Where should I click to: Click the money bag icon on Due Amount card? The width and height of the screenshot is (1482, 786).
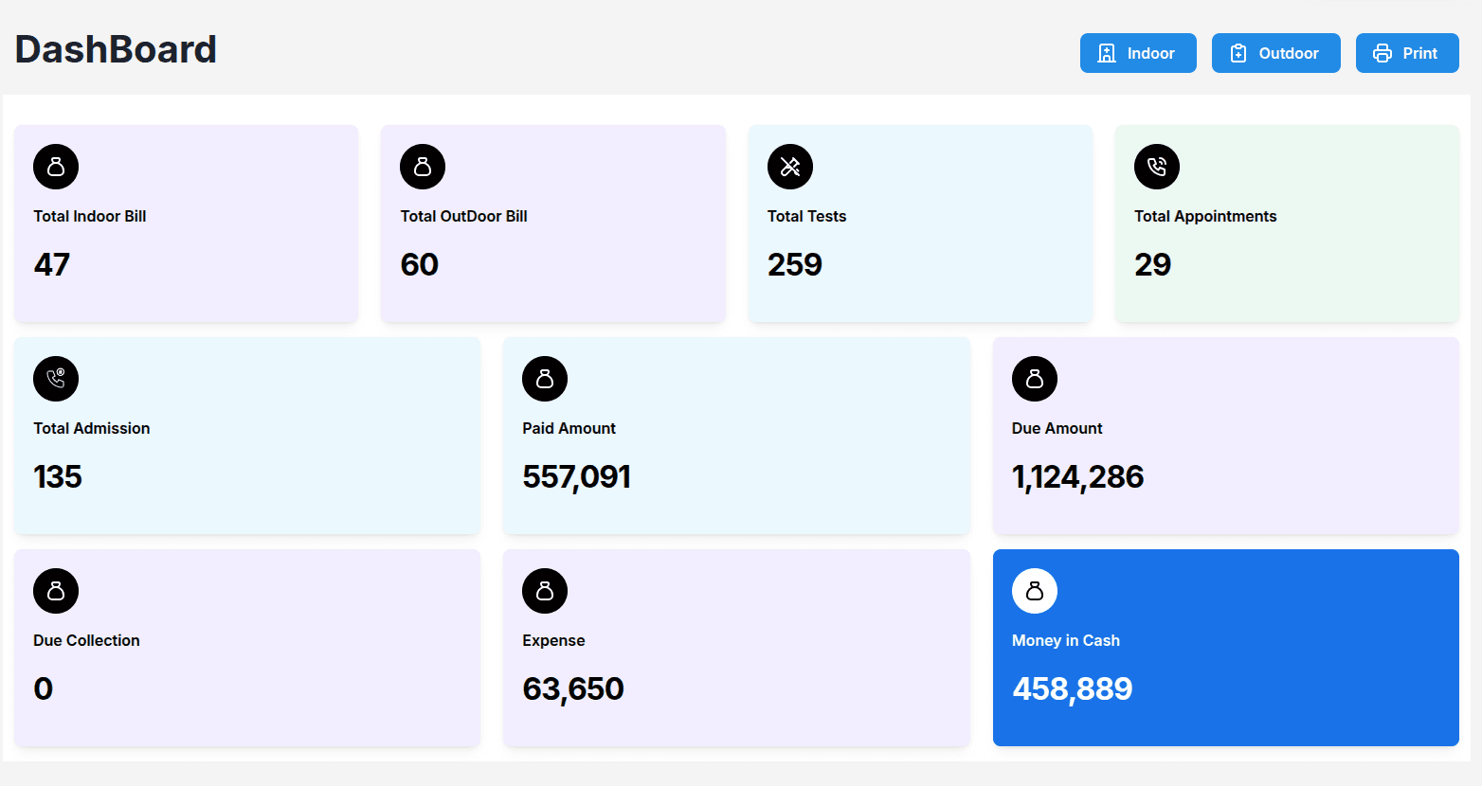tap(1034, 378)
